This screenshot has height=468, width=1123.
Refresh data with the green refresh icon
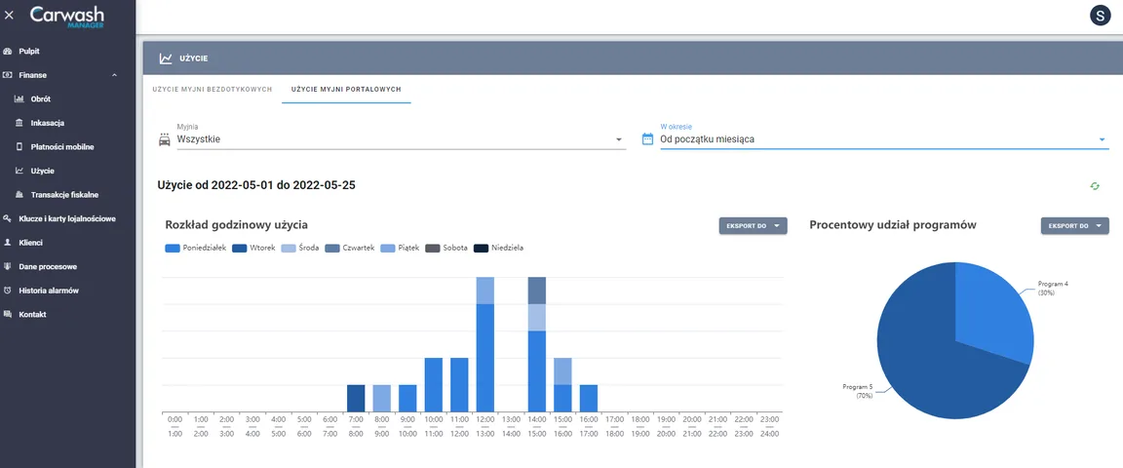1095,186
